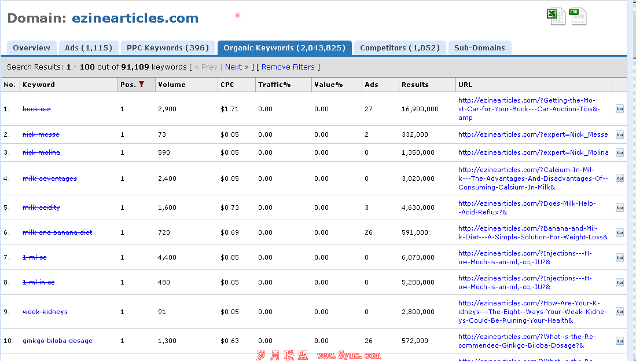This screenshot has height=361, width=636.
Task: Click the Remove Filters link
Action: 288,67
